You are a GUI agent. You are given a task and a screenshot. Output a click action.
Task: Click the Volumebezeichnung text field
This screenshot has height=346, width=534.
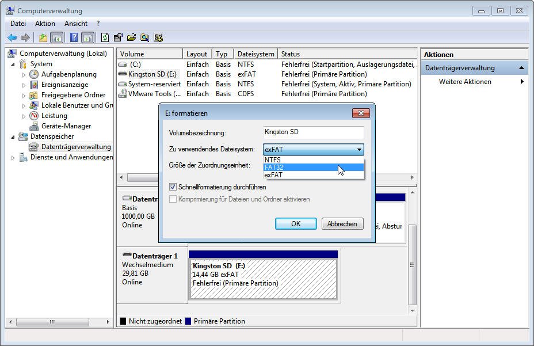pos(313,132)
